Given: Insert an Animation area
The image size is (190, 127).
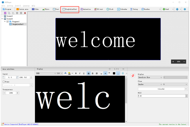Looking at the screenshot, I should click(86, 9).
